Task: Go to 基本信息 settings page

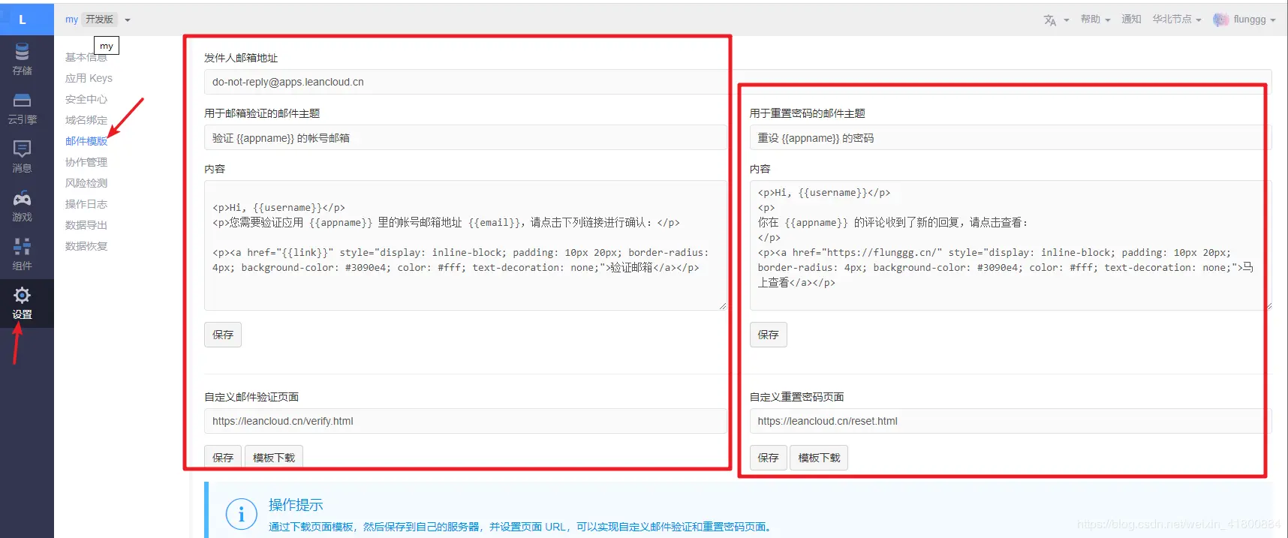Action: coord(86,57)
